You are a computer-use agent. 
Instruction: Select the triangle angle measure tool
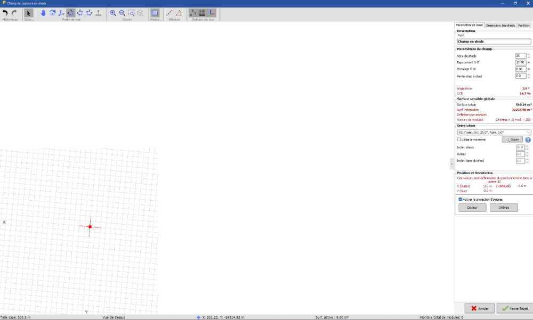click(x=179, y=13)
